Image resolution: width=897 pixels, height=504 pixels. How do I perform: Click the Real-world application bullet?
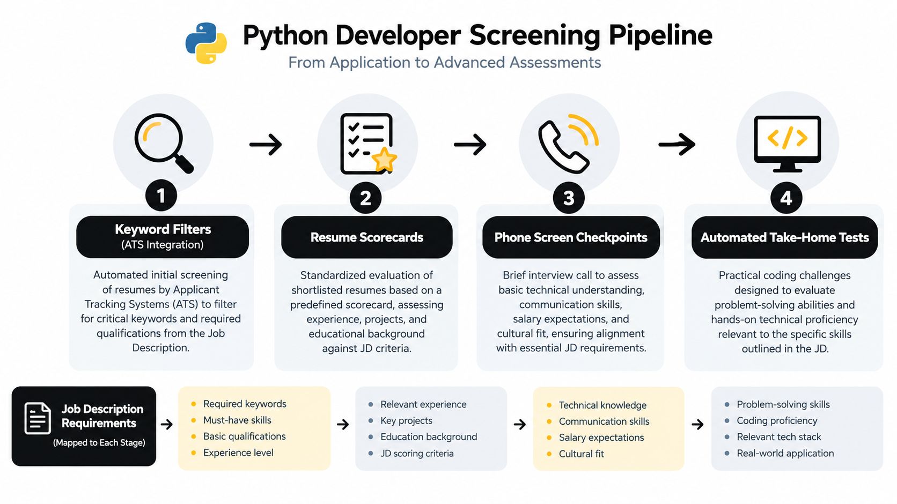[780, 453]
